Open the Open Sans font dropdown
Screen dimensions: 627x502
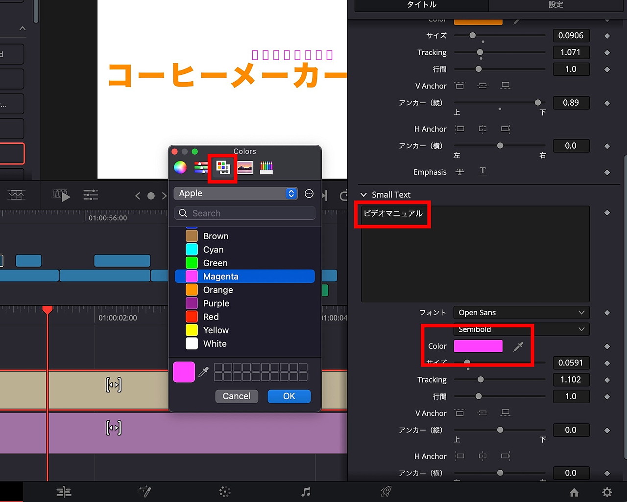pos(521,312)
